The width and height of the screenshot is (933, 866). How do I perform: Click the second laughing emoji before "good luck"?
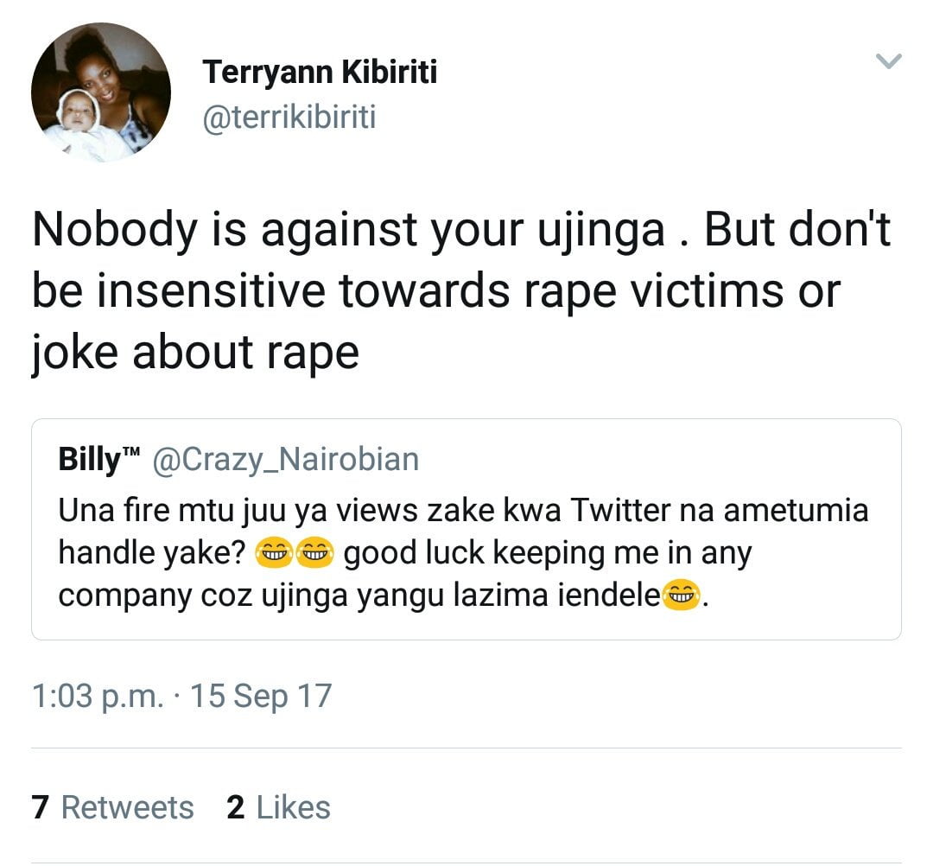[x=314, y=555]
